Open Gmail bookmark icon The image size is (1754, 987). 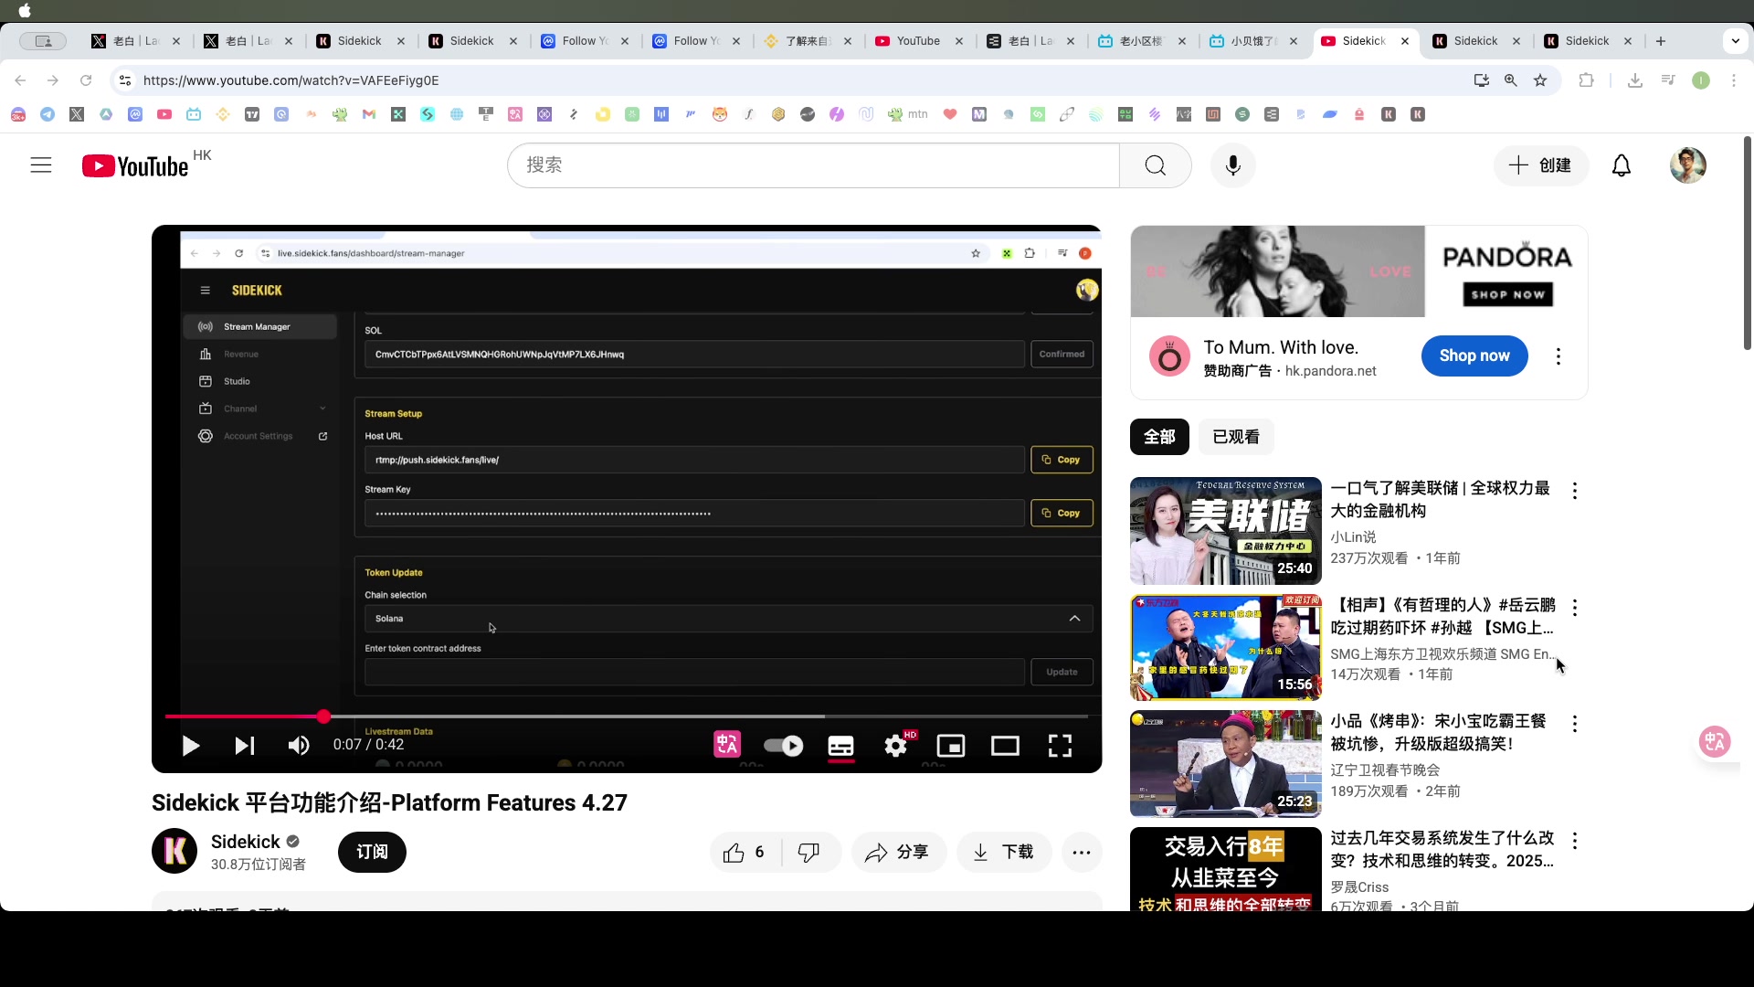(369, 114)
